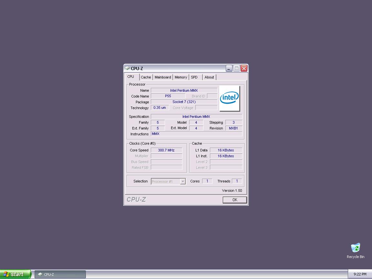Click the Family value 5
Screen dimensions: 372x279
tap(158, 122)
